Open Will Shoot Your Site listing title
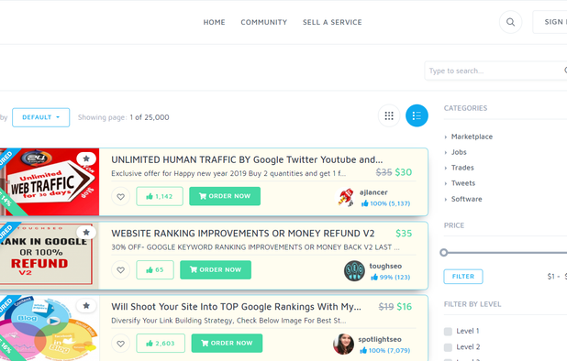 pos(236,307)
